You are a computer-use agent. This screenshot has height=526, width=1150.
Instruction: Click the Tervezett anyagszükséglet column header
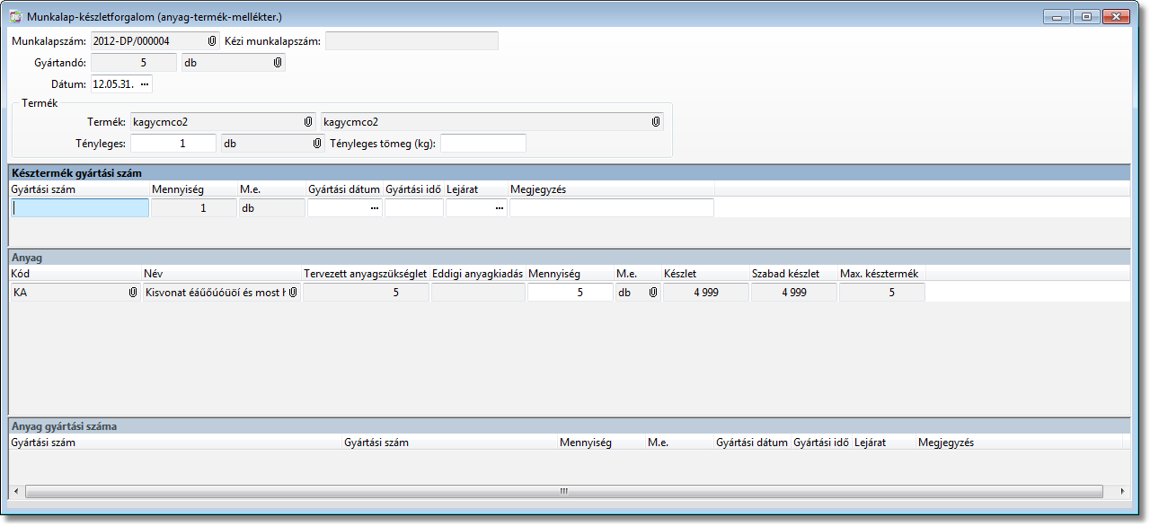pyautogui.click(x=366, y=273)
